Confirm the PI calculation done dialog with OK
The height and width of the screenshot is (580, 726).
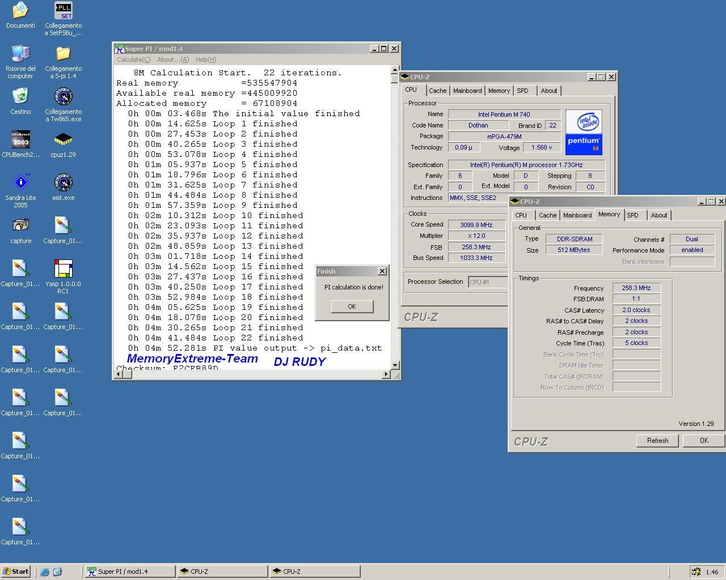tap(352, 306)
